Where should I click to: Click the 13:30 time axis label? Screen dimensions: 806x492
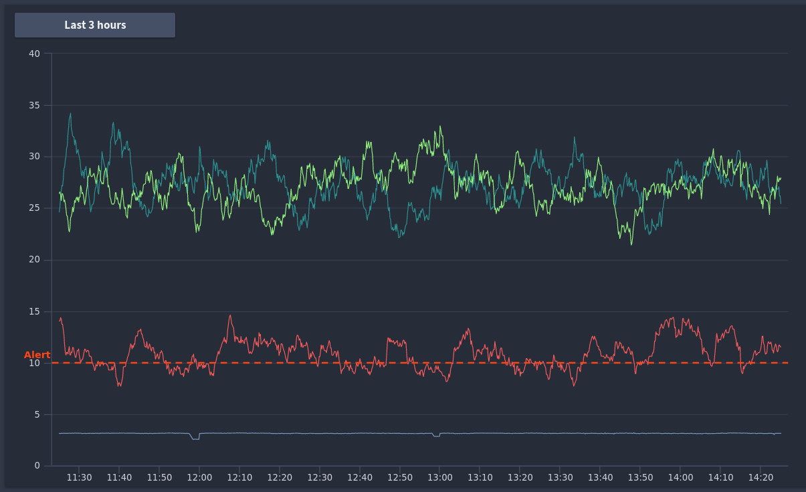click(x=561, y=478)
